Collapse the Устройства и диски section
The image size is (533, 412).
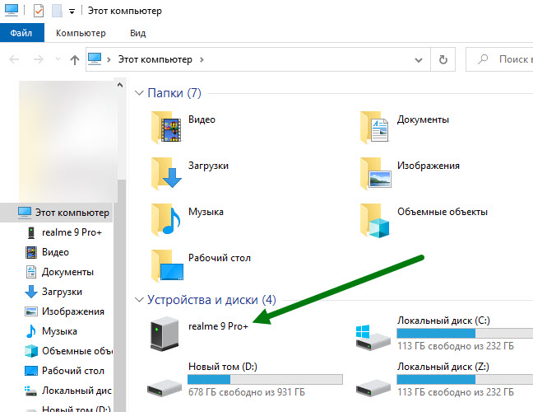[x=138, y=299]
